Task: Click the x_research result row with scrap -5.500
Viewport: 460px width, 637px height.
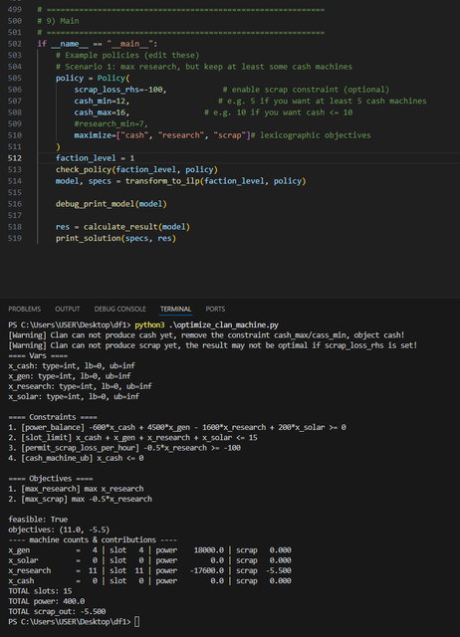Action: pyautogui.click(x=149, y=570)
